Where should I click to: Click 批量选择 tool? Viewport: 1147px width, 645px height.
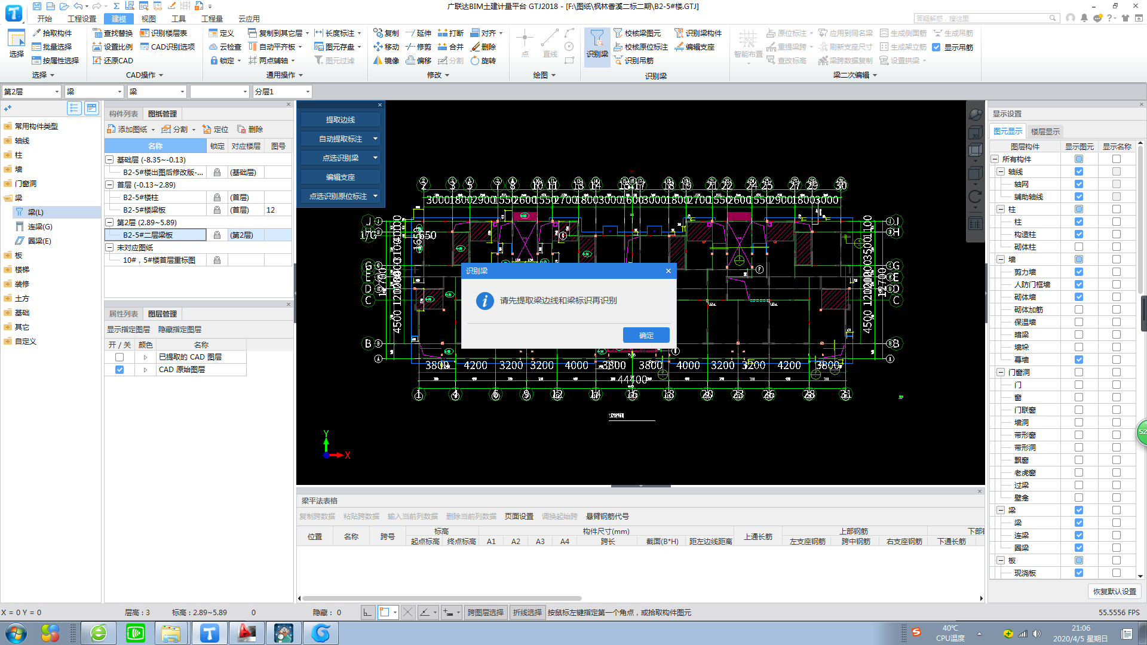[52, 47]
